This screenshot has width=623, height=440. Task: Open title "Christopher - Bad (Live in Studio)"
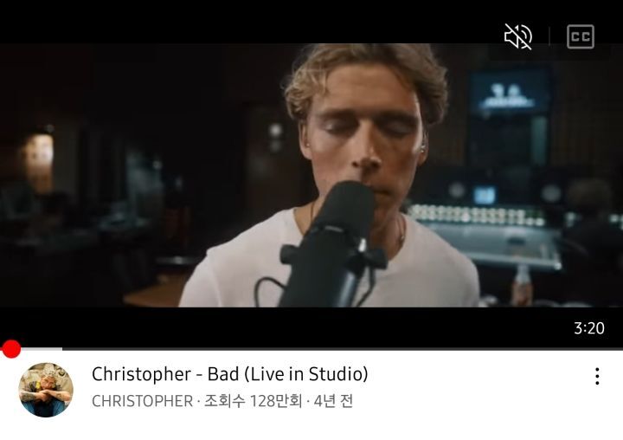pos(229,374)
